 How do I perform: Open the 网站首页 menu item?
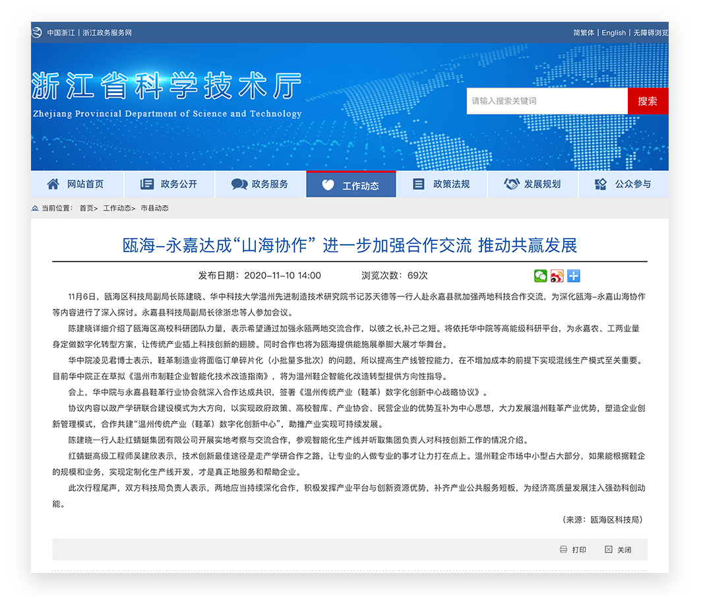(x=85, y=184)
